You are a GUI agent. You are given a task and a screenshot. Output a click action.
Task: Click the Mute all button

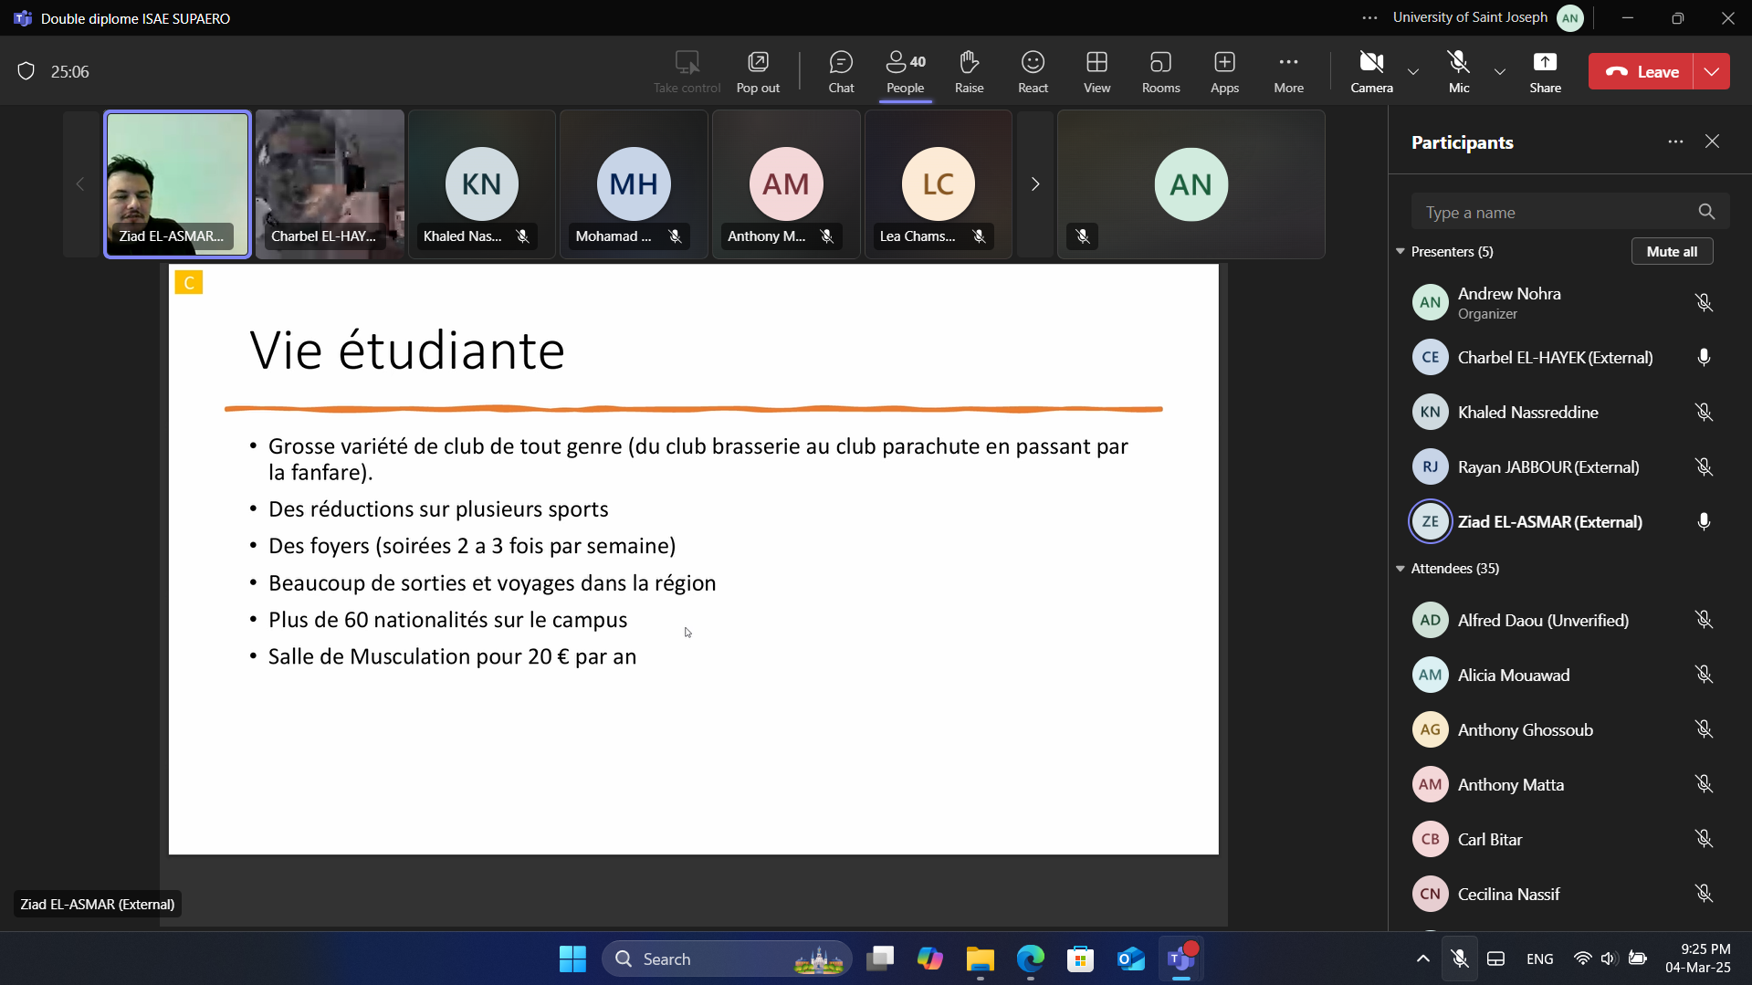(x=1672, y=251)
